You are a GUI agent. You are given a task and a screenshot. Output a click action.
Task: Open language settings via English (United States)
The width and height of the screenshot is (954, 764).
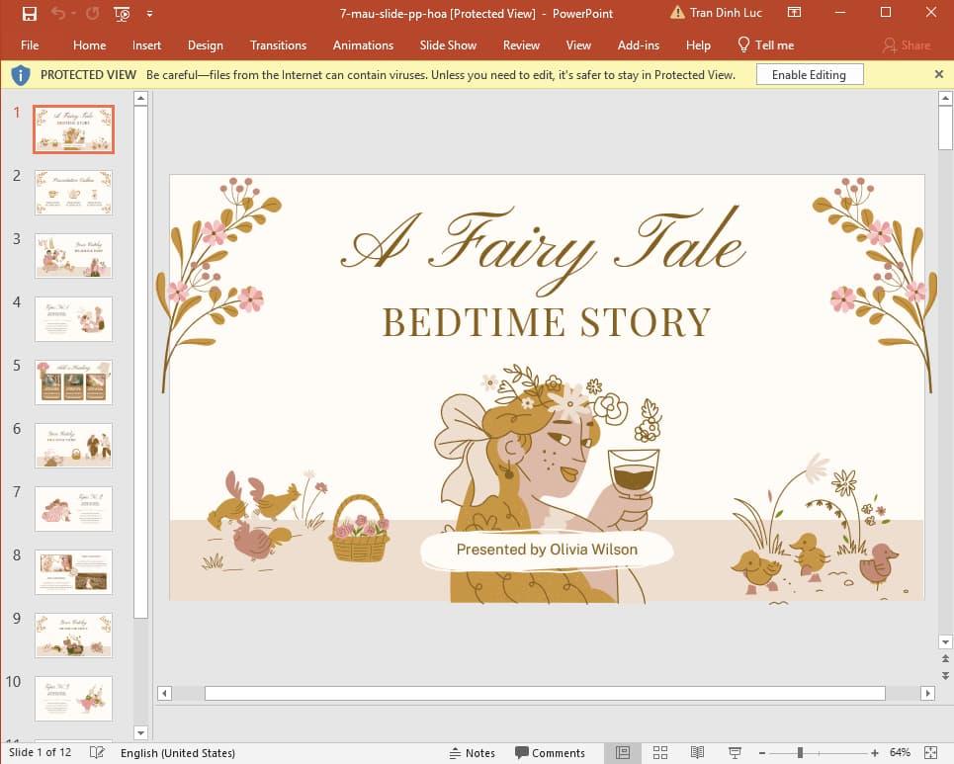178,752
